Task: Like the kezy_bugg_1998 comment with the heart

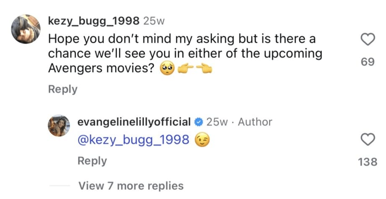Action: [368, 40]
